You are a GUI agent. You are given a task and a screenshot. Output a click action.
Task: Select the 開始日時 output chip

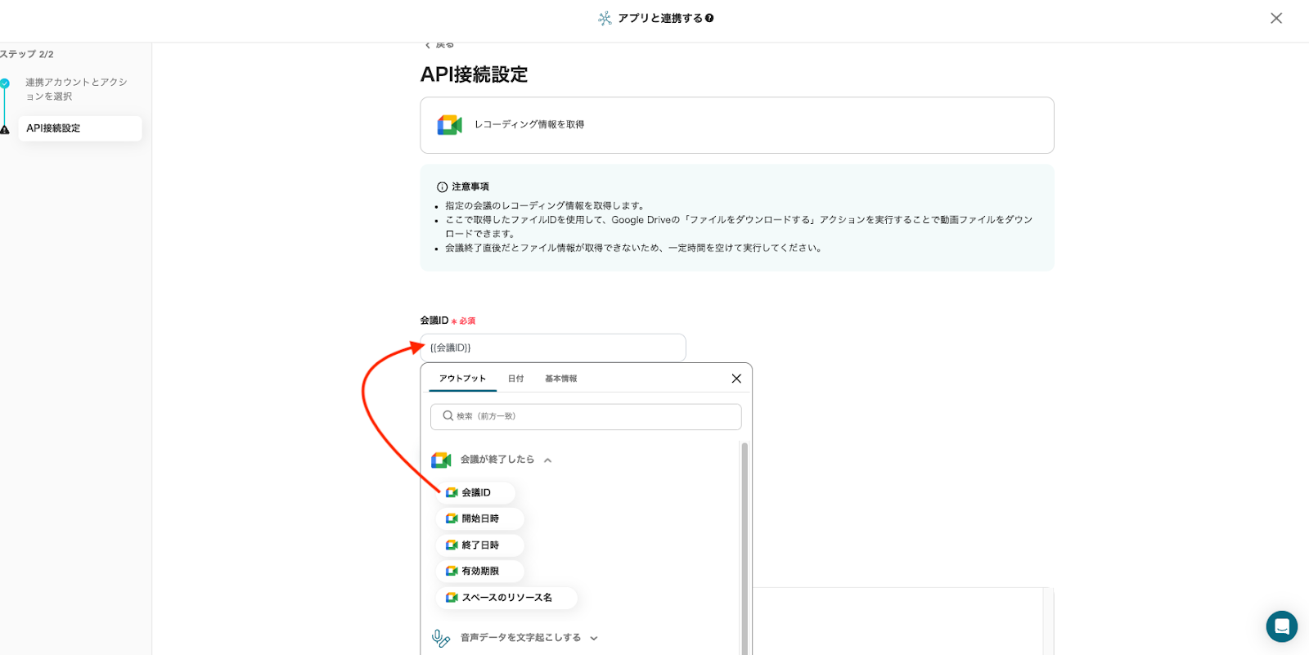479,519
